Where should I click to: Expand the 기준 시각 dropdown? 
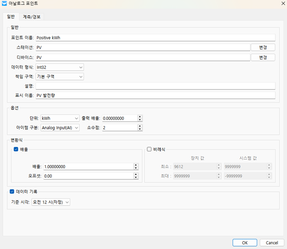tap(51, 202)
